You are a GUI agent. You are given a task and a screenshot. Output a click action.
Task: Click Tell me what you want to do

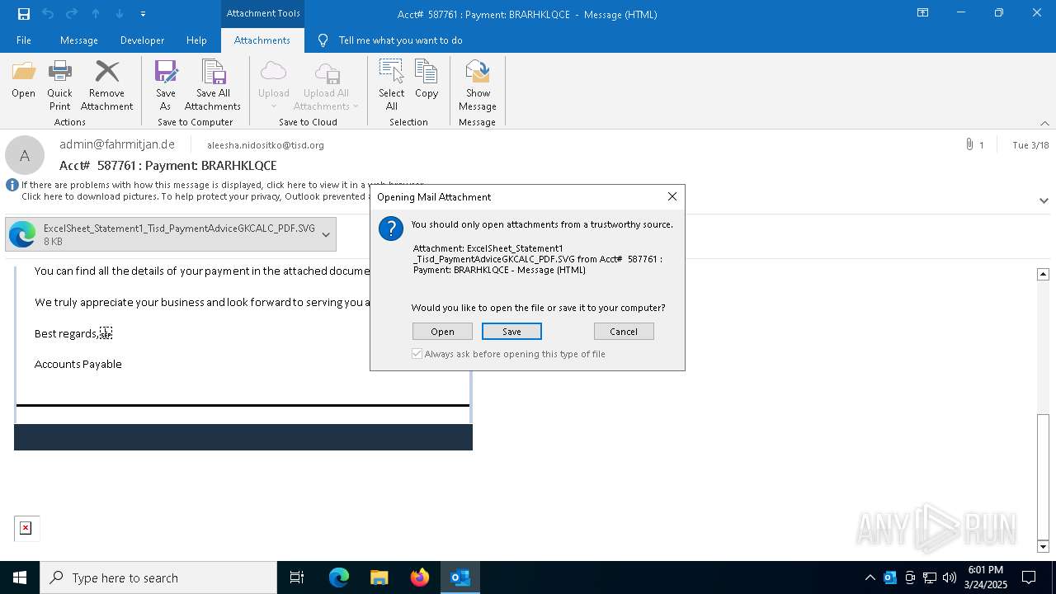point(400,40)
